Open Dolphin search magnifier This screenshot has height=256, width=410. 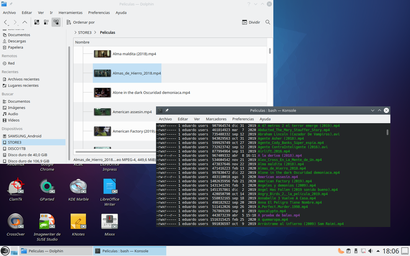pos(268,22)
